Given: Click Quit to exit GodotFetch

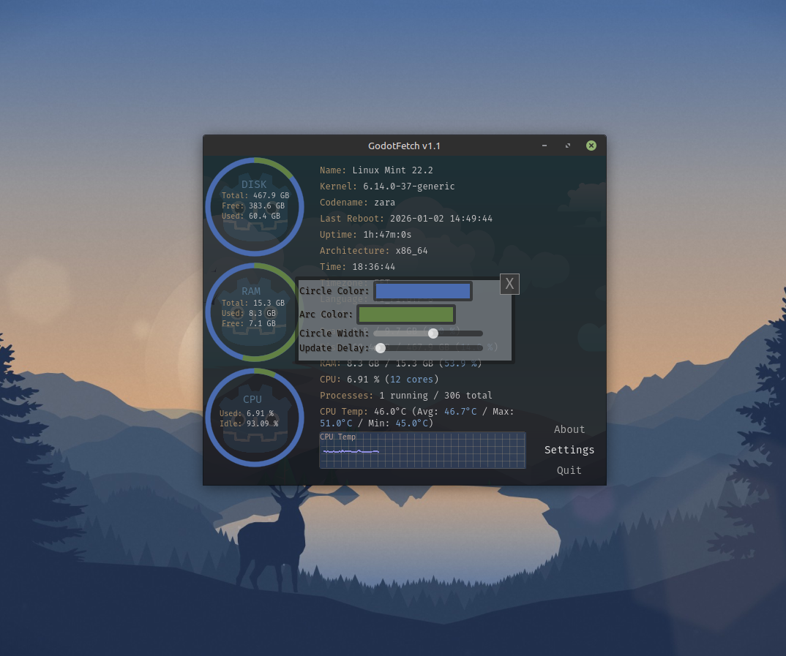Looking at the screenshot, I should point(569,471).
